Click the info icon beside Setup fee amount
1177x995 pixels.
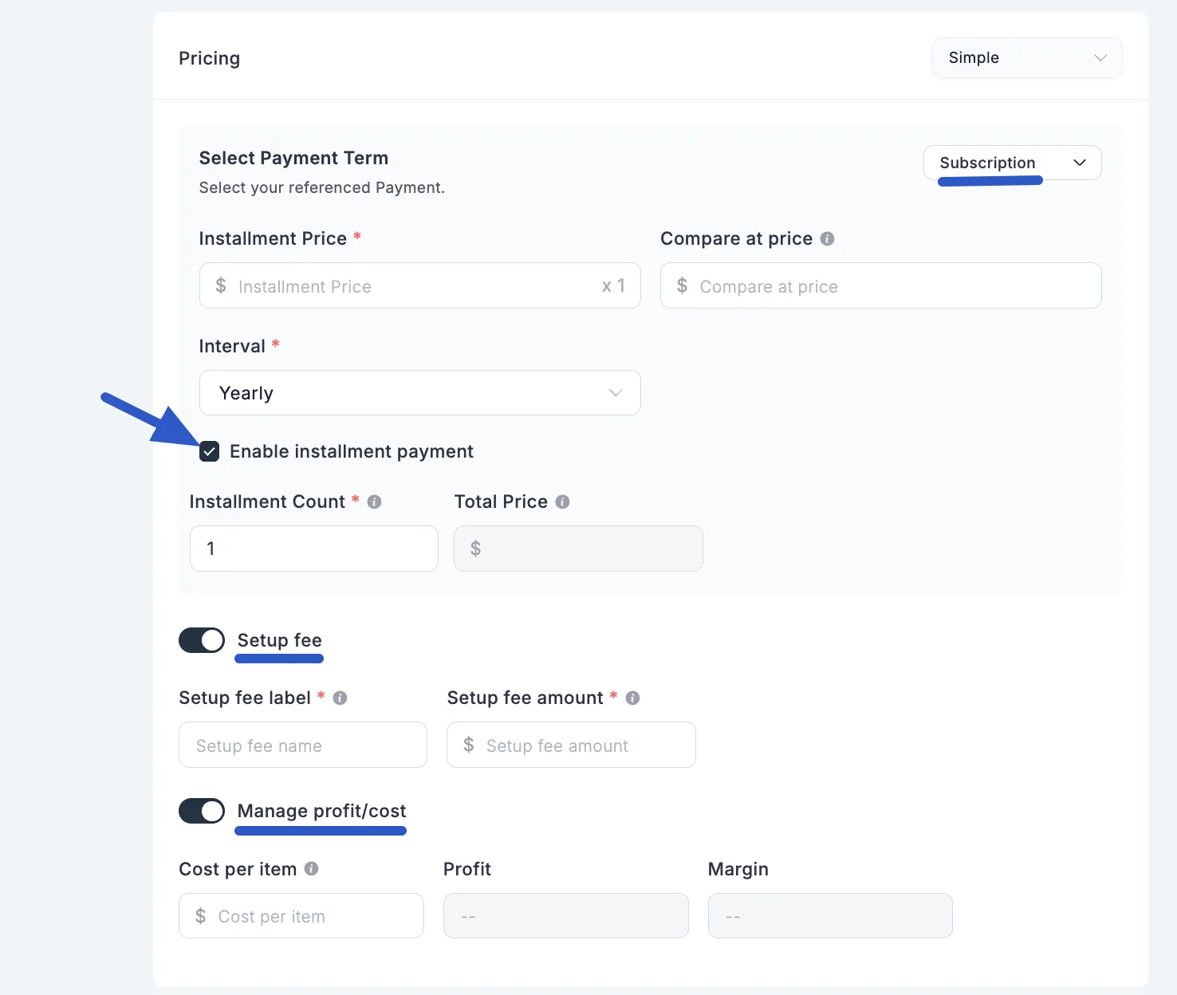pyautogui.click(x=632, y=698)
